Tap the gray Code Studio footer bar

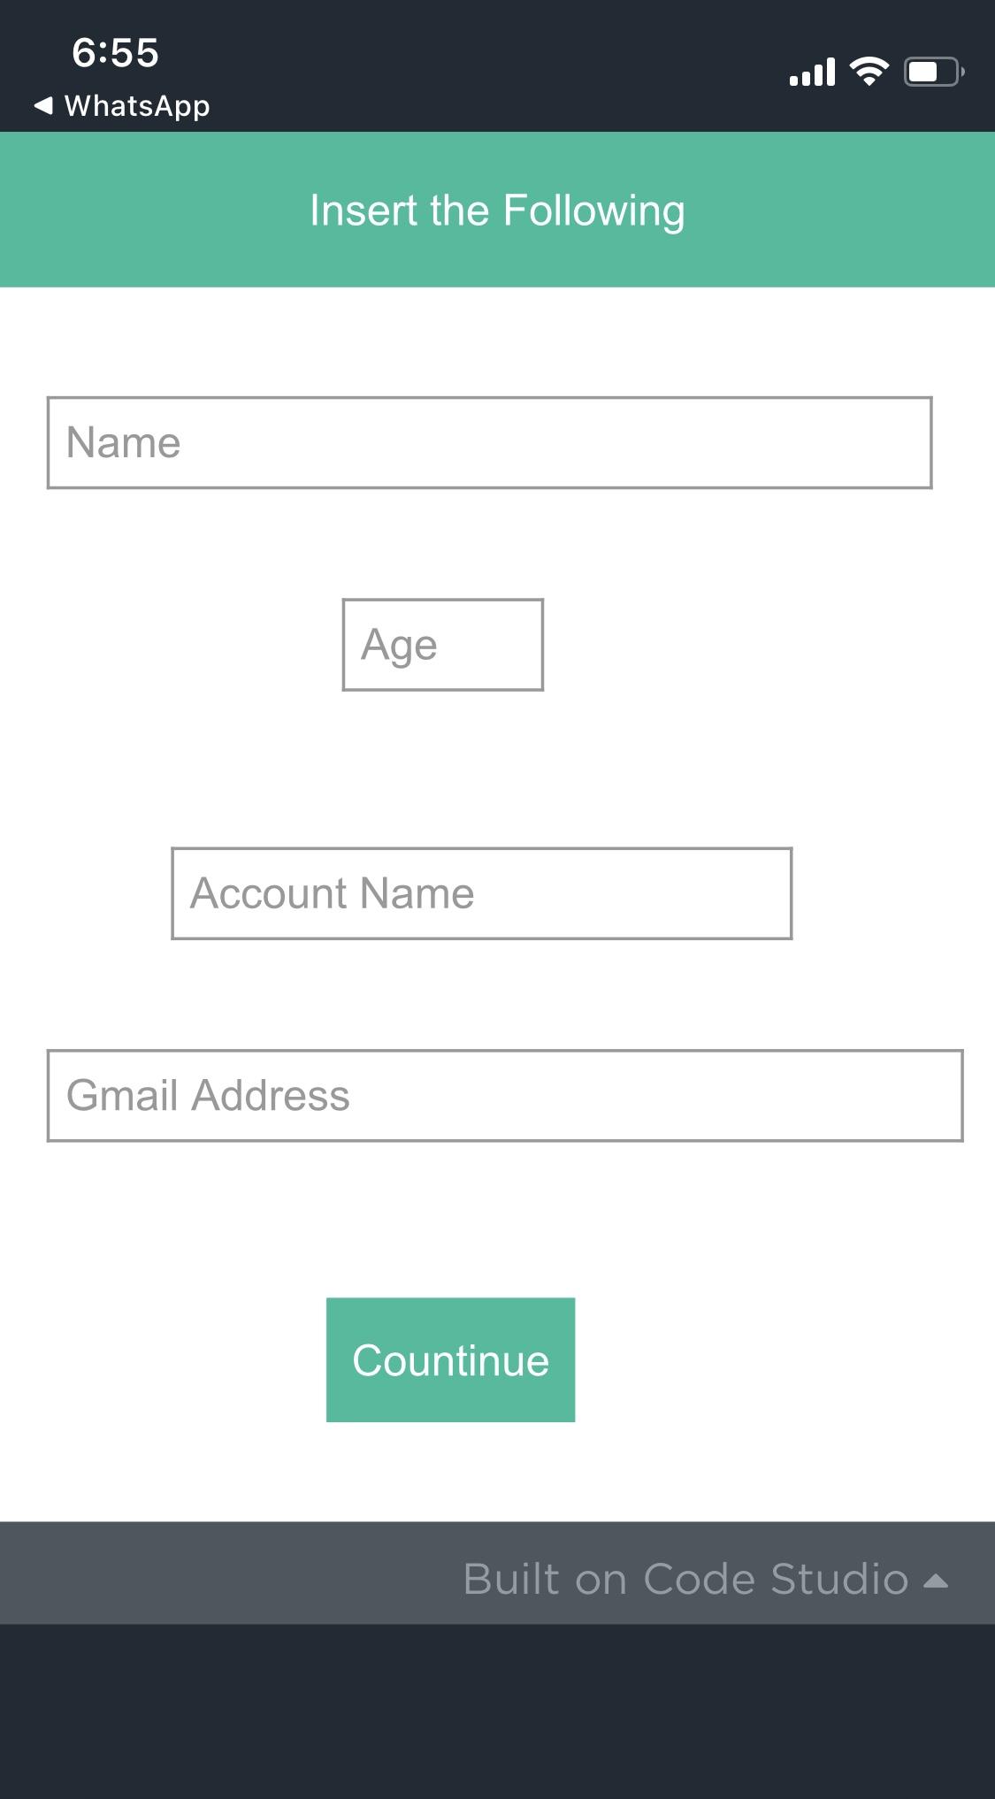[x=497, y=1573]
